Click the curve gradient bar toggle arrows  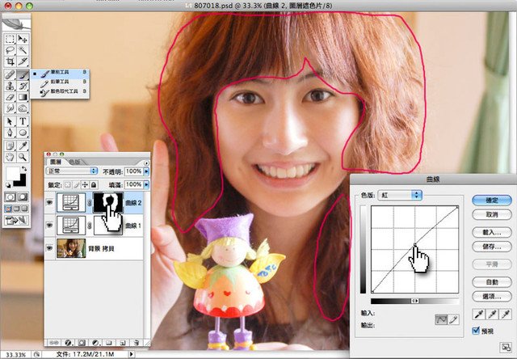point(414,301)
